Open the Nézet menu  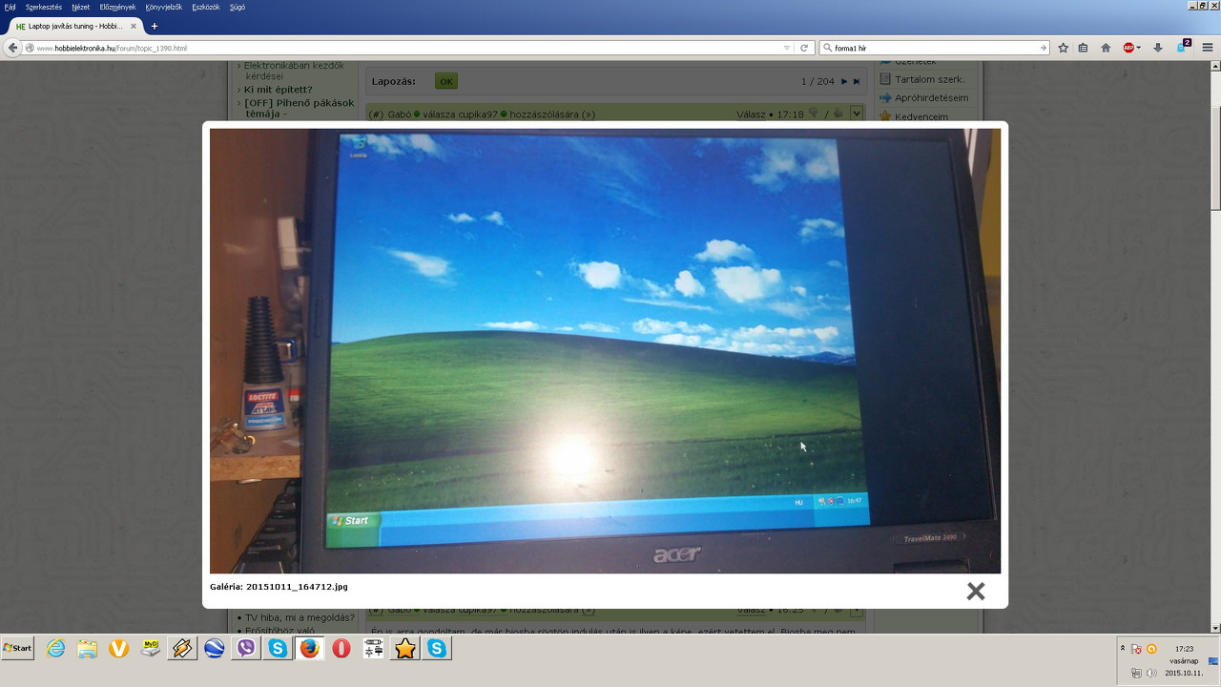(x=81, y=7)
